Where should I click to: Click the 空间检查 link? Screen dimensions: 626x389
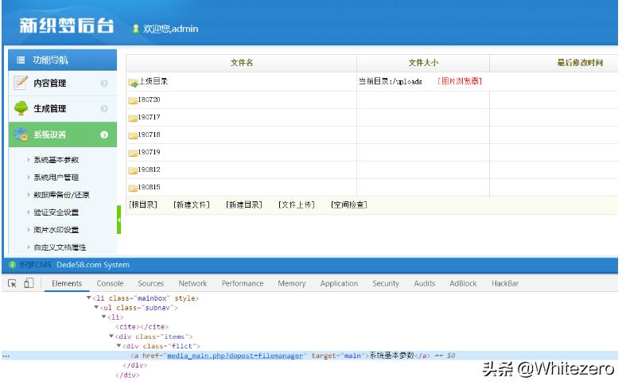coord(348,204)
